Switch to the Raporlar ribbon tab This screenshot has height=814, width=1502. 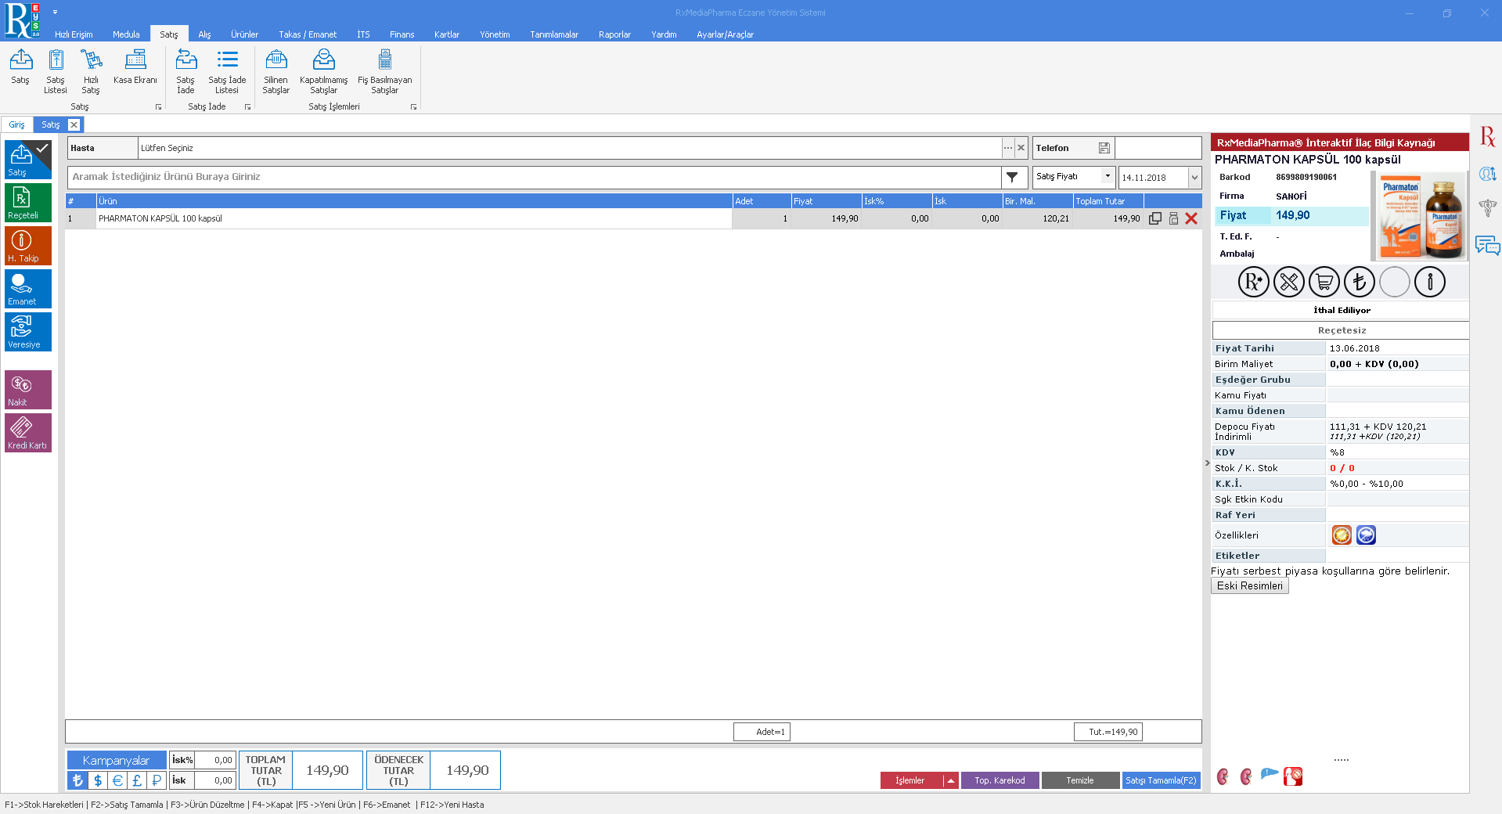(614, 34)
